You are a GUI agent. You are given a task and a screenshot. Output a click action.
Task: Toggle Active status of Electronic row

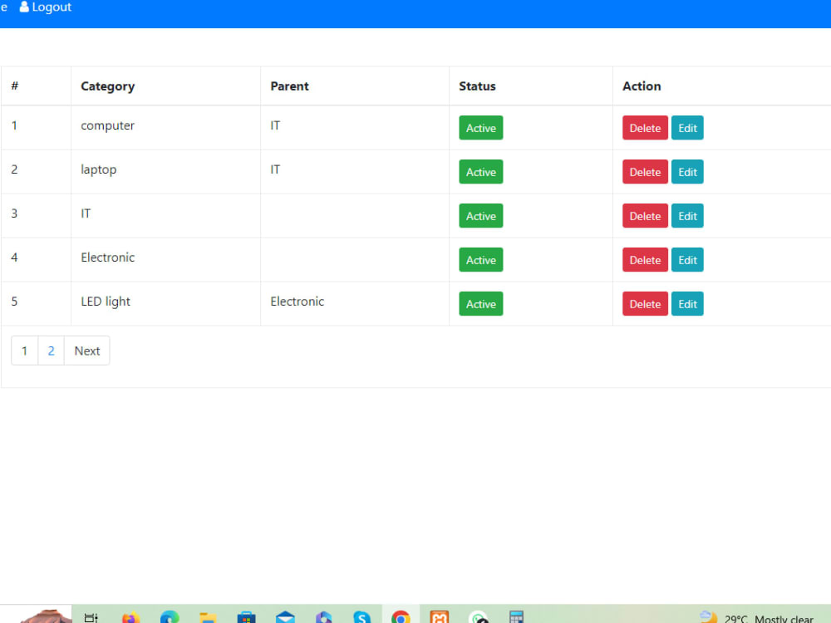tap(480, 259)
